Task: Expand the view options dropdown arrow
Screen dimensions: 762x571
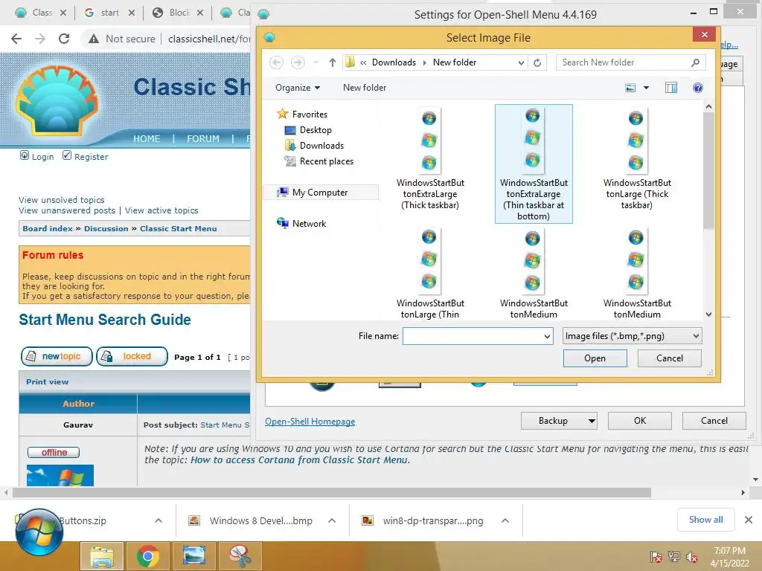Action: [646, 88]
